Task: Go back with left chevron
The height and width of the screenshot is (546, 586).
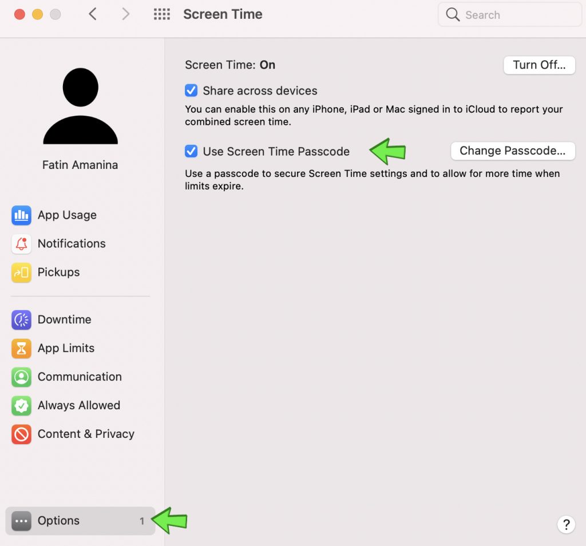Action: coord(93,14)
